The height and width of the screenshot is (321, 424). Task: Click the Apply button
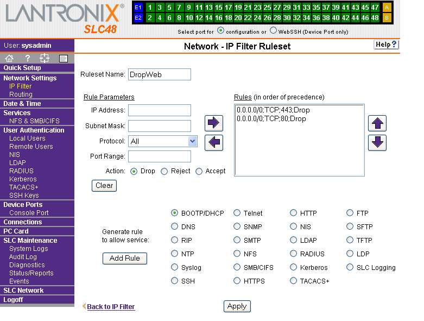click(x=237, y=306)
